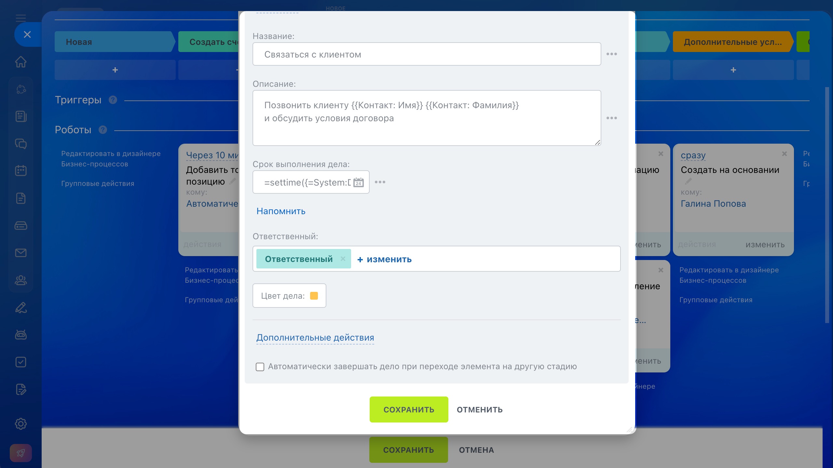Open calendar icon in left sidebar
Image resolution: width=833 pixels, height=468 pixels.
coord(21,171)
